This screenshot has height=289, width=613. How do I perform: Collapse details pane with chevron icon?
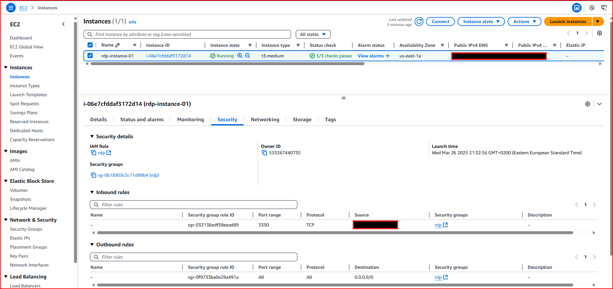600,104
